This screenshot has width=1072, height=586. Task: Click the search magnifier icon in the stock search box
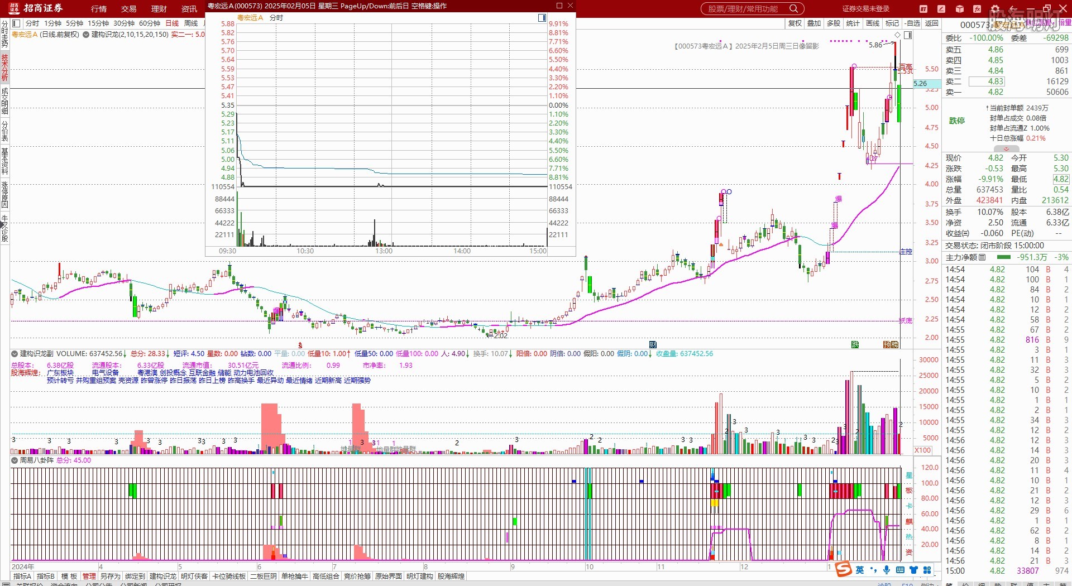point(793,9)
